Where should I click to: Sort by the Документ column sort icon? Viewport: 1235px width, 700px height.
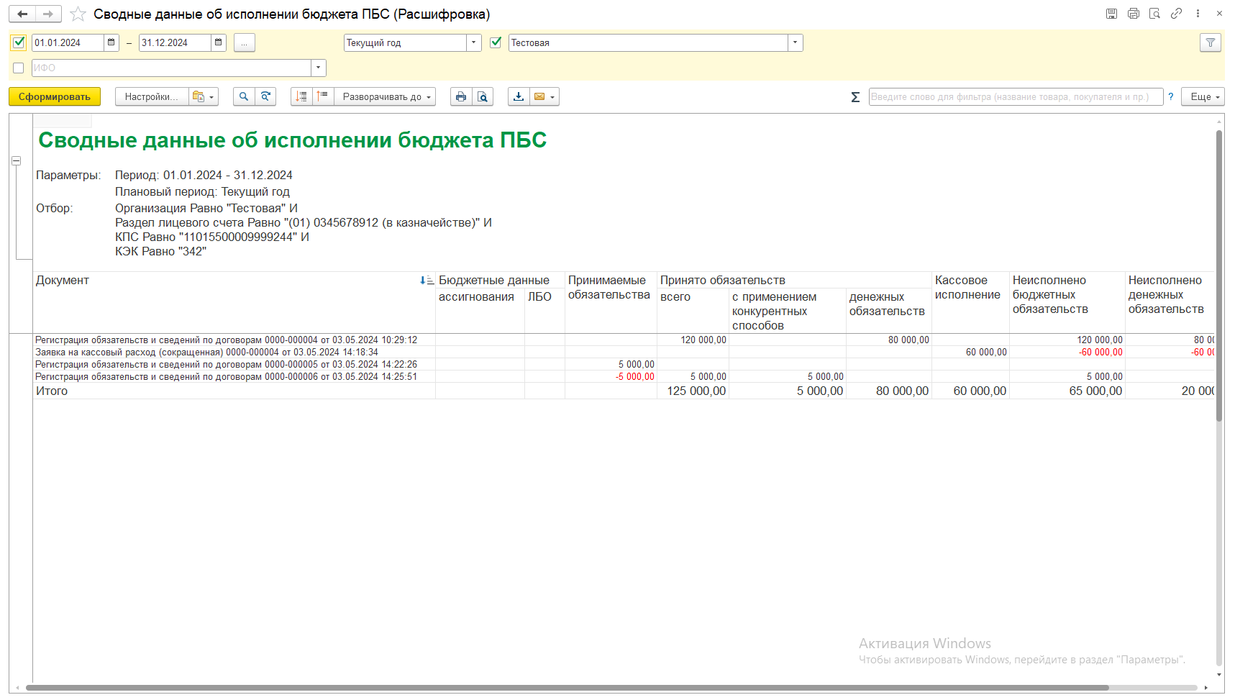[x=427, y=281]
